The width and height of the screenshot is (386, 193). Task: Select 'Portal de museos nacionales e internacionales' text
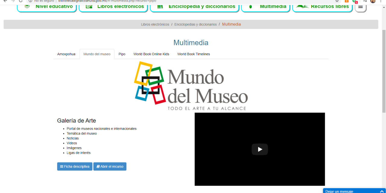[x=102, y=129]
